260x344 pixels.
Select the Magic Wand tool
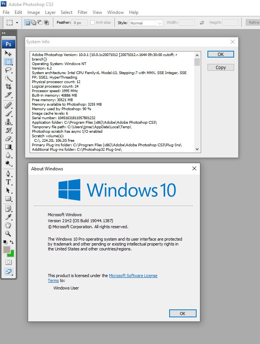(x=8, y=78)
